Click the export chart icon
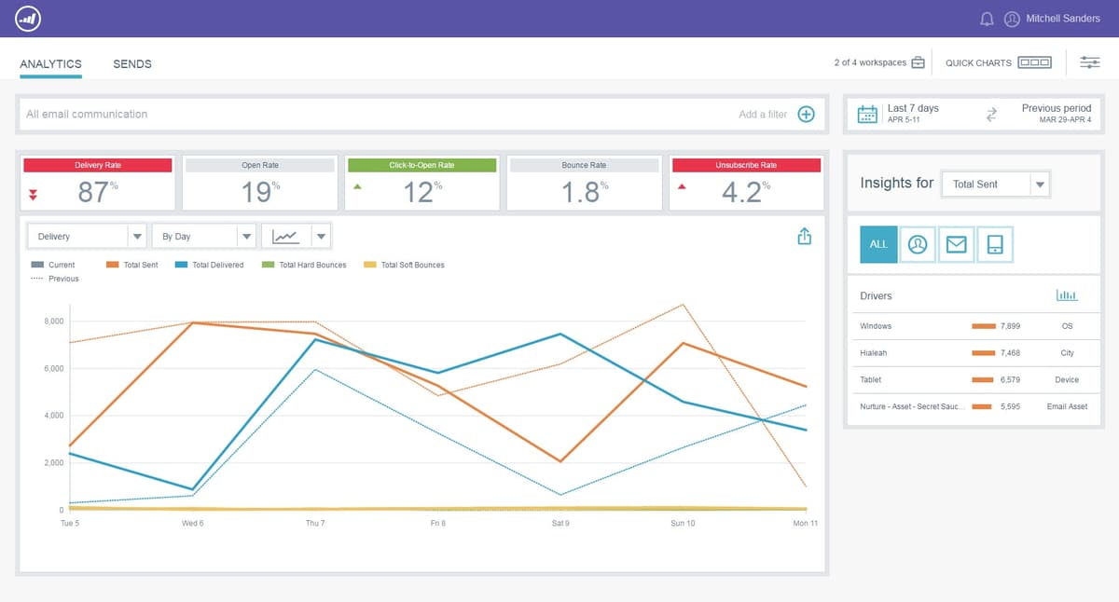 [804, 236]
